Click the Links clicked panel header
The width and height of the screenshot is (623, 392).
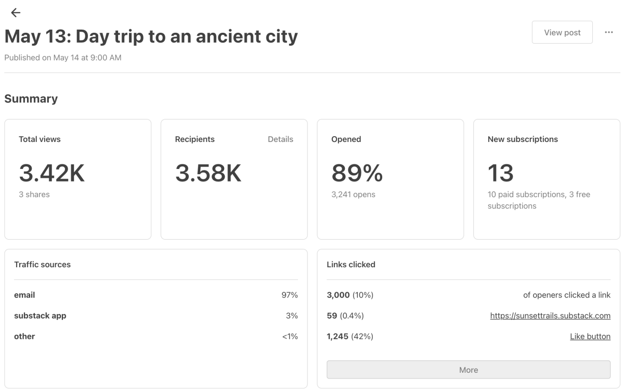coord(351,265)
